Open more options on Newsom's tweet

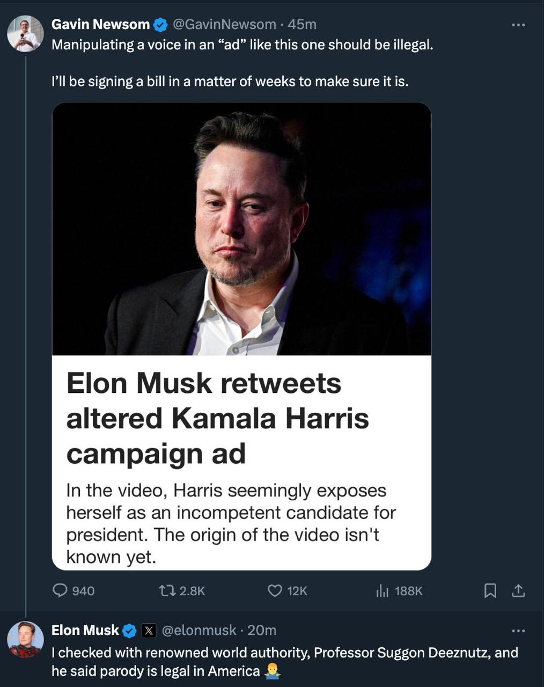(518, 25)
